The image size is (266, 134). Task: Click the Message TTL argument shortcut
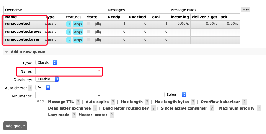61,102
